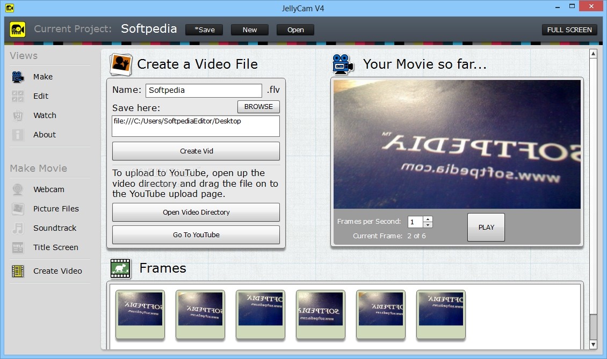
Task: Play the movie preview
Action: click(486, 227)
